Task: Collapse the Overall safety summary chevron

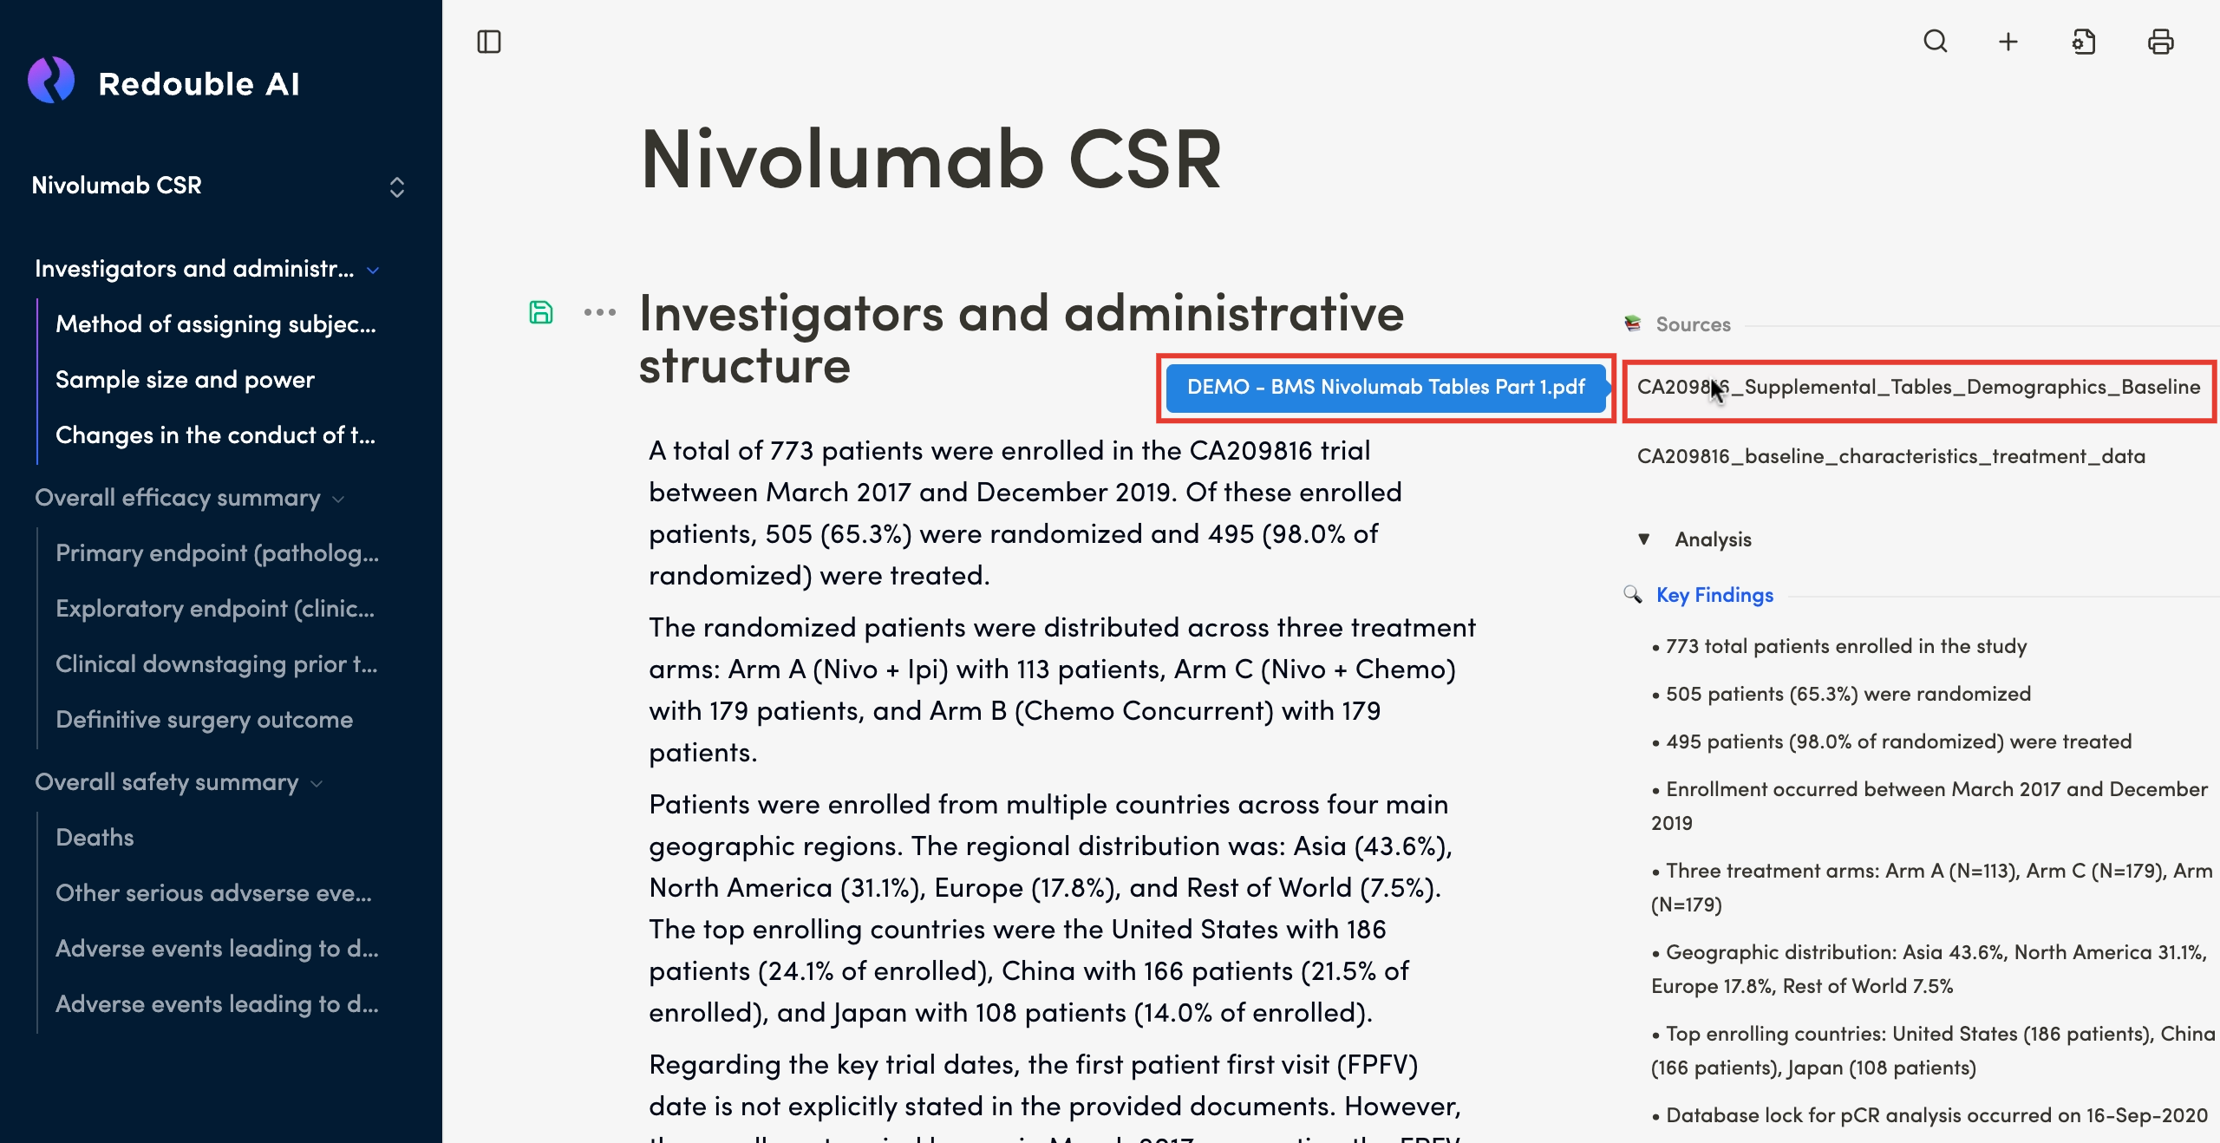Action: (317, 783)
